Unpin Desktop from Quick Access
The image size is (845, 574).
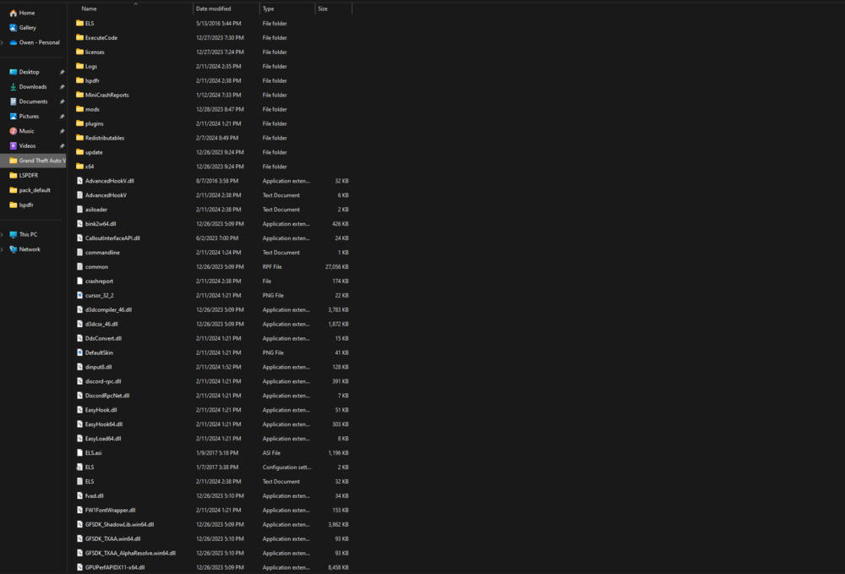pos(61,72)
